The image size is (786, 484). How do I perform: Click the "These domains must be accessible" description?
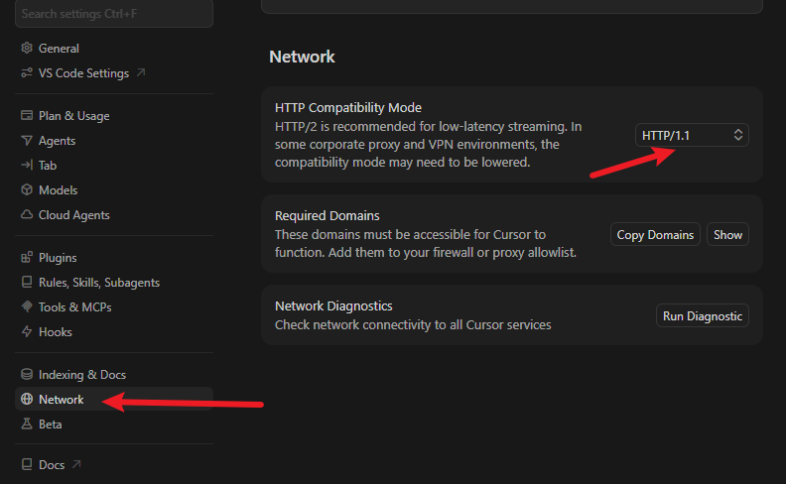[x=426, y=244]
